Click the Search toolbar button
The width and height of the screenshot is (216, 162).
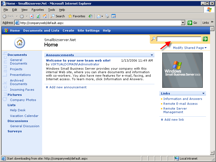point(58,16)
